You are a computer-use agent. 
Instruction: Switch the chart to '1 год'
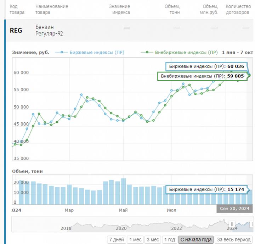[x=169, y=240]
